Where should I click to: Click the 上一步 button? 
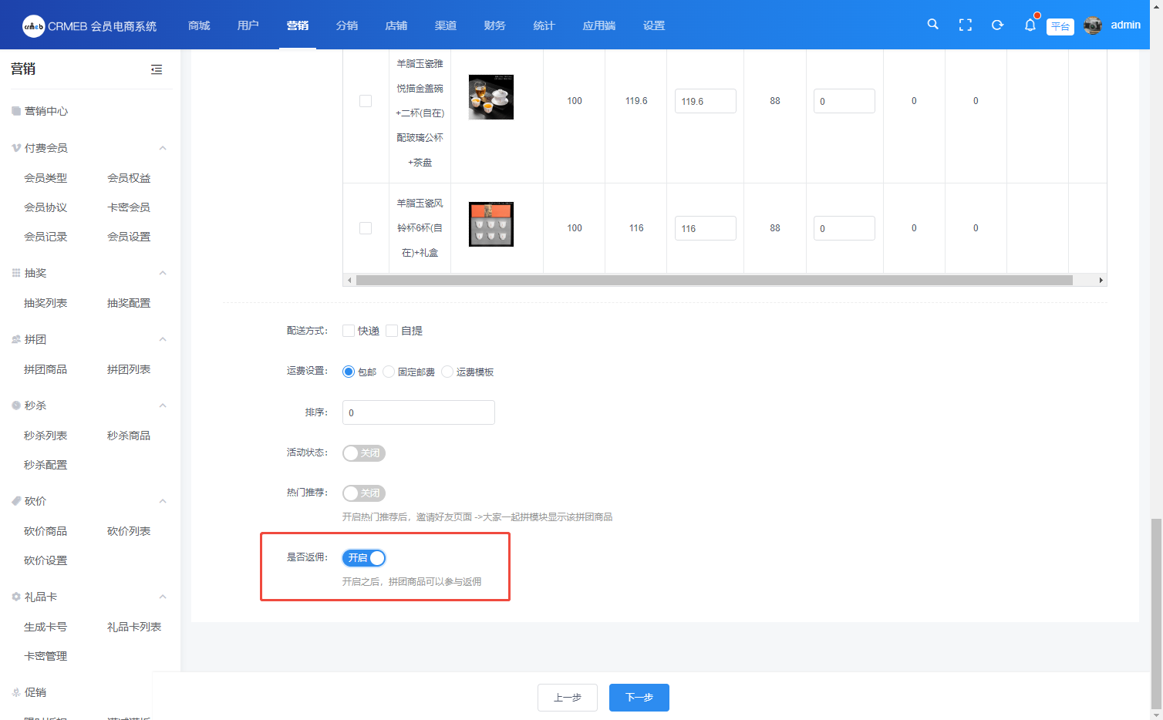(x=568, y=698)
